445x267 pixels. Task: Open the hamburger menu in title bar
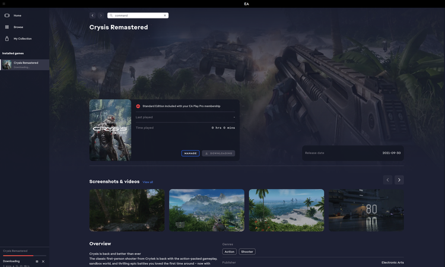[x=4, y=4]
